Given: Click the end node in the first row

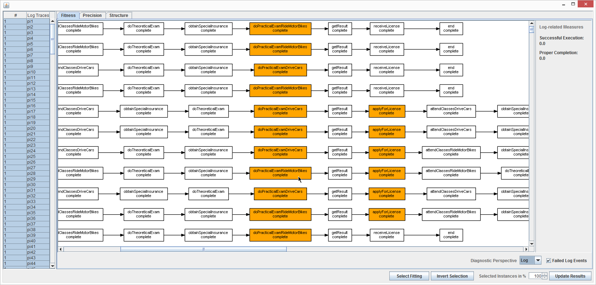Looking at the screenshot, I should tap(451, 28).
